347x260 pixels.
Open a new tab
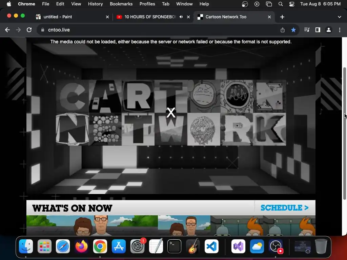point(282,17)
